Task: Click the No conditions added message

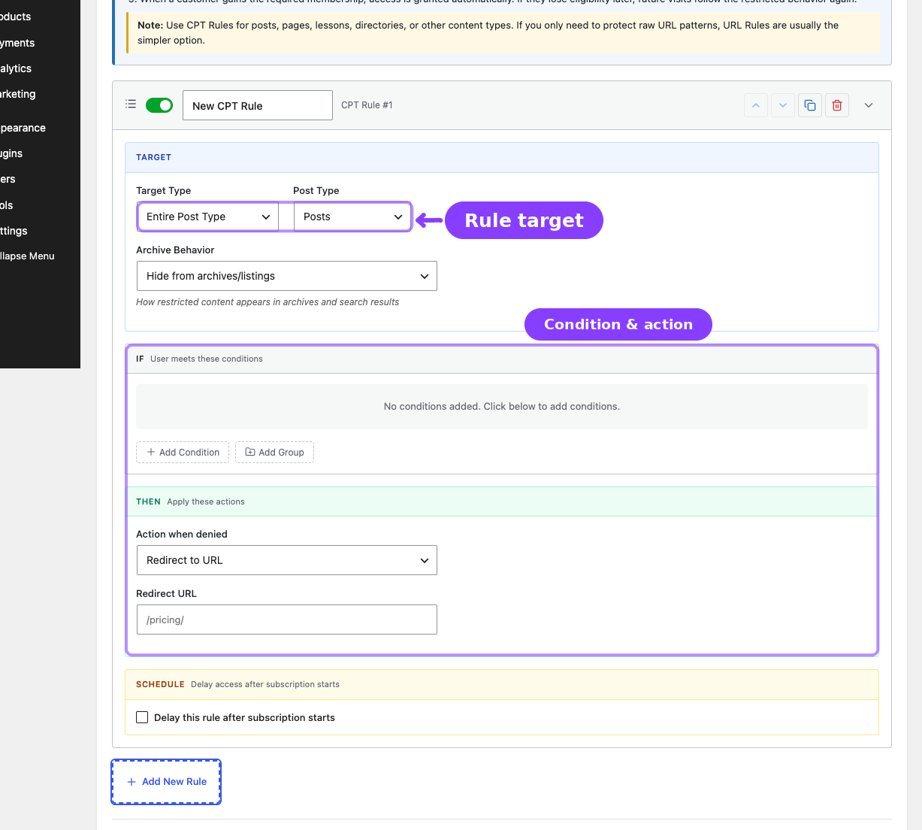Action: tap(502, 406)
